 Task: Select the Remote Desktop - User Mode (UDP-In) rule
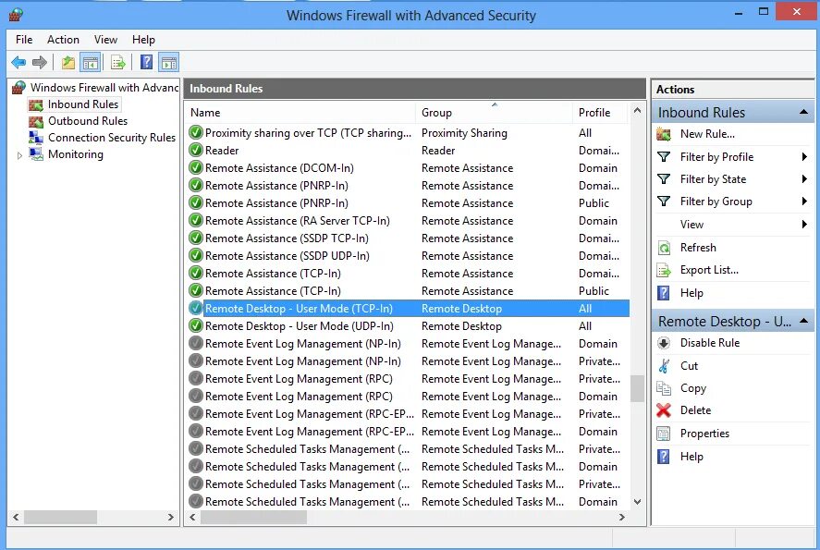pyautogui.click(x=408, y=326)
